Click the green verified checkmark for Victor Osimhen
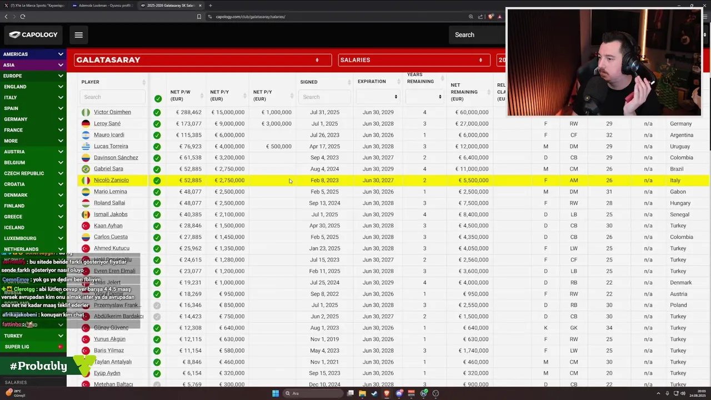Screen dimensions: 711x400 157,112
